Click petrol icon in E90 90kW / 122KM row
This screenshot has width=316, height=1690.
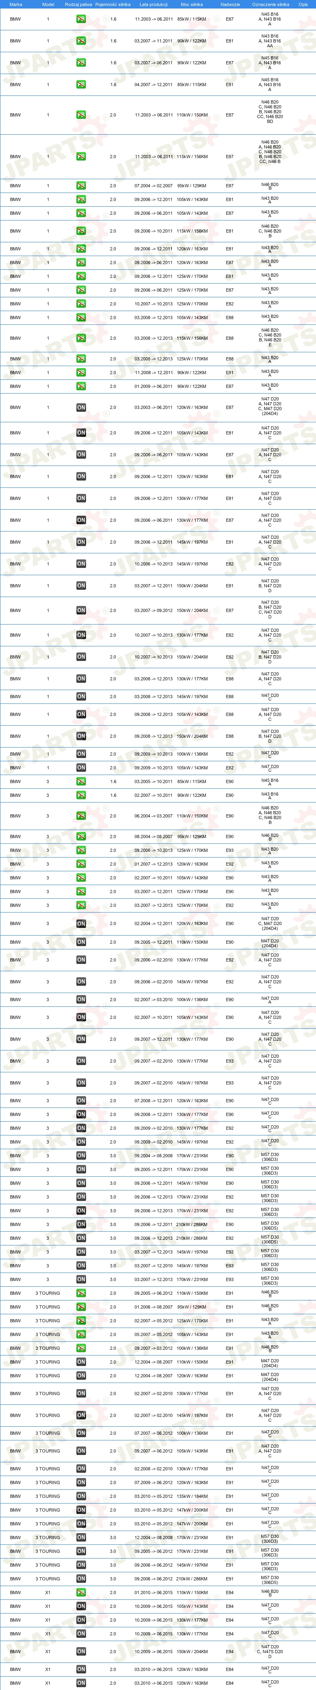81,795
